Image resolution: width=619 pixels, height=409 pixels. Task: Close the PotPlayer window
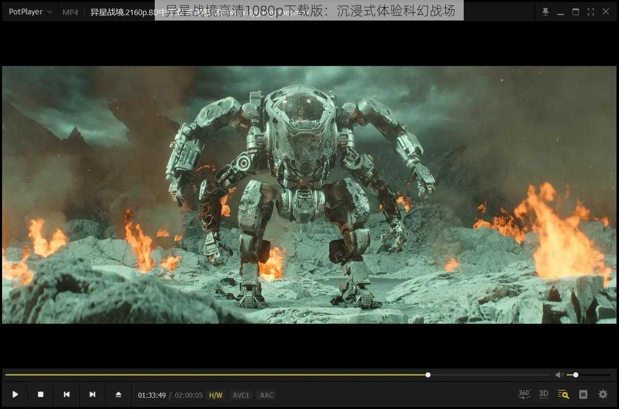(606, 12)
